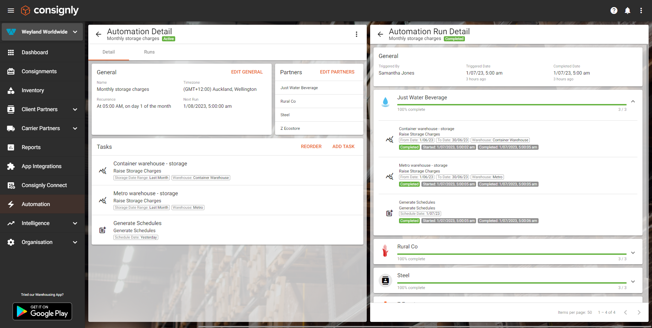The height and width of the screenshot is (328, 652).
Task: Open Automation Detail three-dot menu
Action: click(356, 34)
